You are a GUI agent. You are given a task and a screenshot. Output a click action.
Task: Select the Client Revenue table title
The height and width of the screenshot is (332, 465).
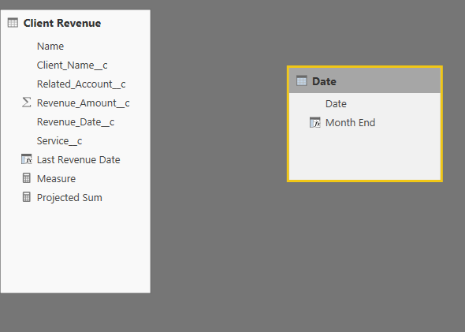[x=62, y=23]
